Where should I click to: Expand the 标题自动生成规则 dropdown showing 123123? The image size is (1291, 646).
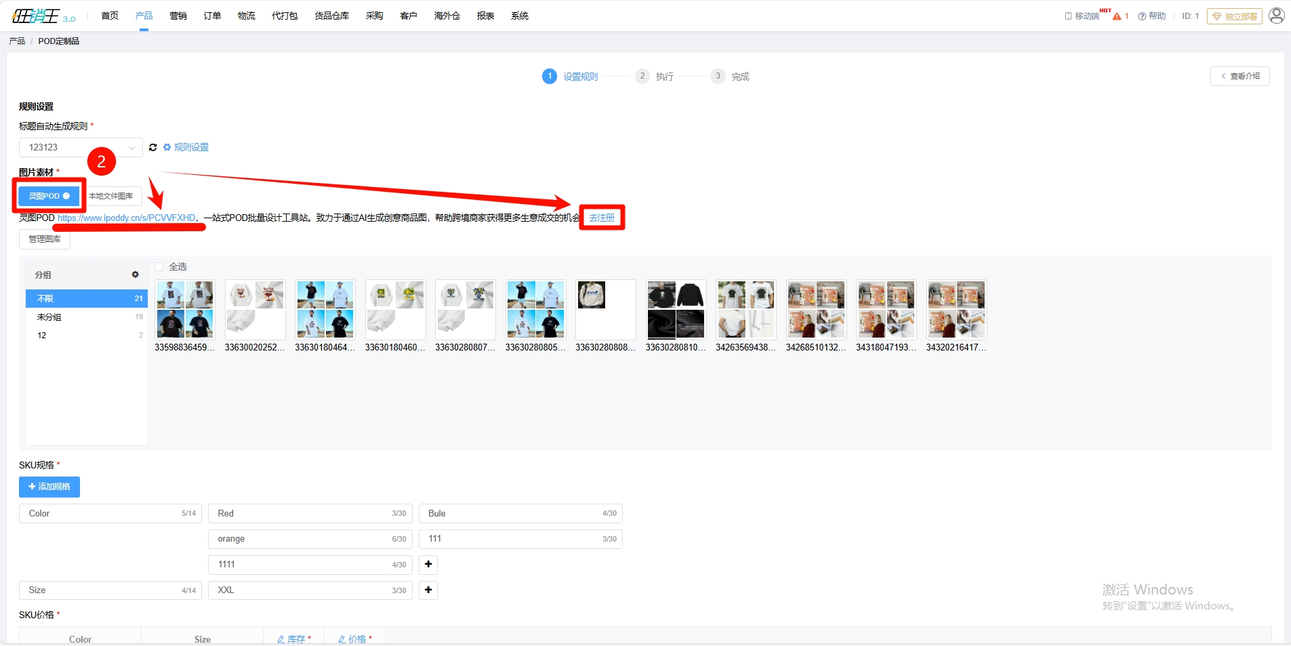81,148
